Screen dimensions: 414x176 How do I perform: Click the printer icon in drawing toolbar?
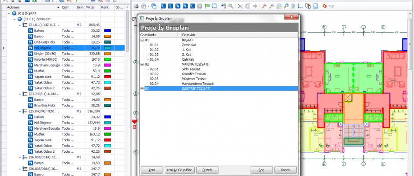coord(136,6)
